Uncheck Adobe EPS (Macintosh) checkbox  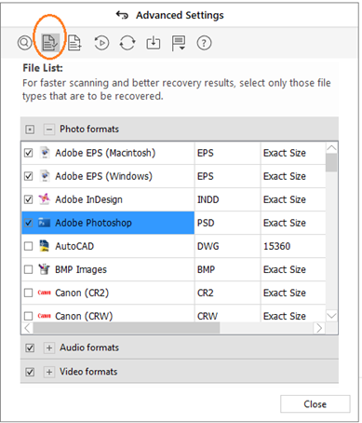click(29, 153)
